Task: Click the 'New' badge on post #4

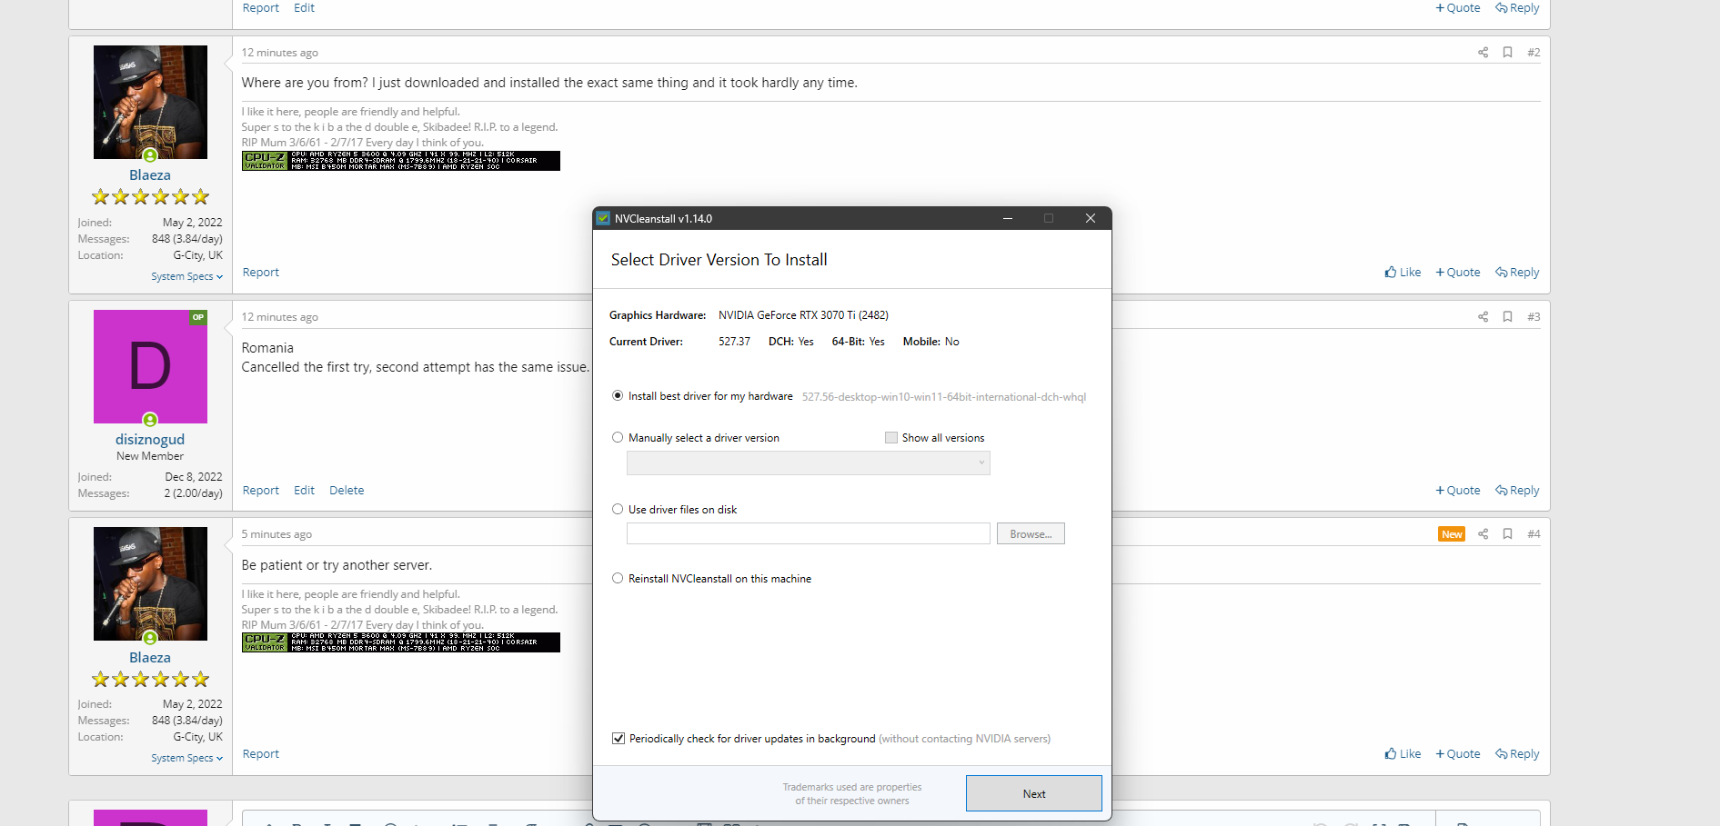Action: (1452, 534)
